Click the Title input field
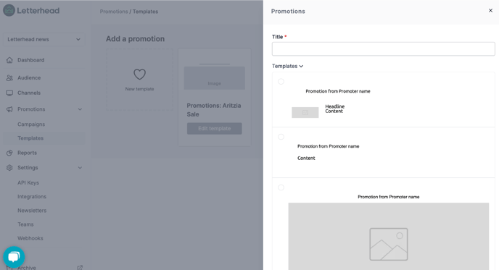The width and height of the screenshot is (499, 270). [384, 49]
